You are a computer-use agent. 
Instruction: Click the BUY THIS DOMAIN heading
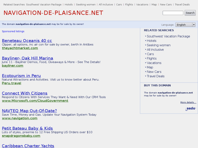pyautogui.click(x=157, y=85)
